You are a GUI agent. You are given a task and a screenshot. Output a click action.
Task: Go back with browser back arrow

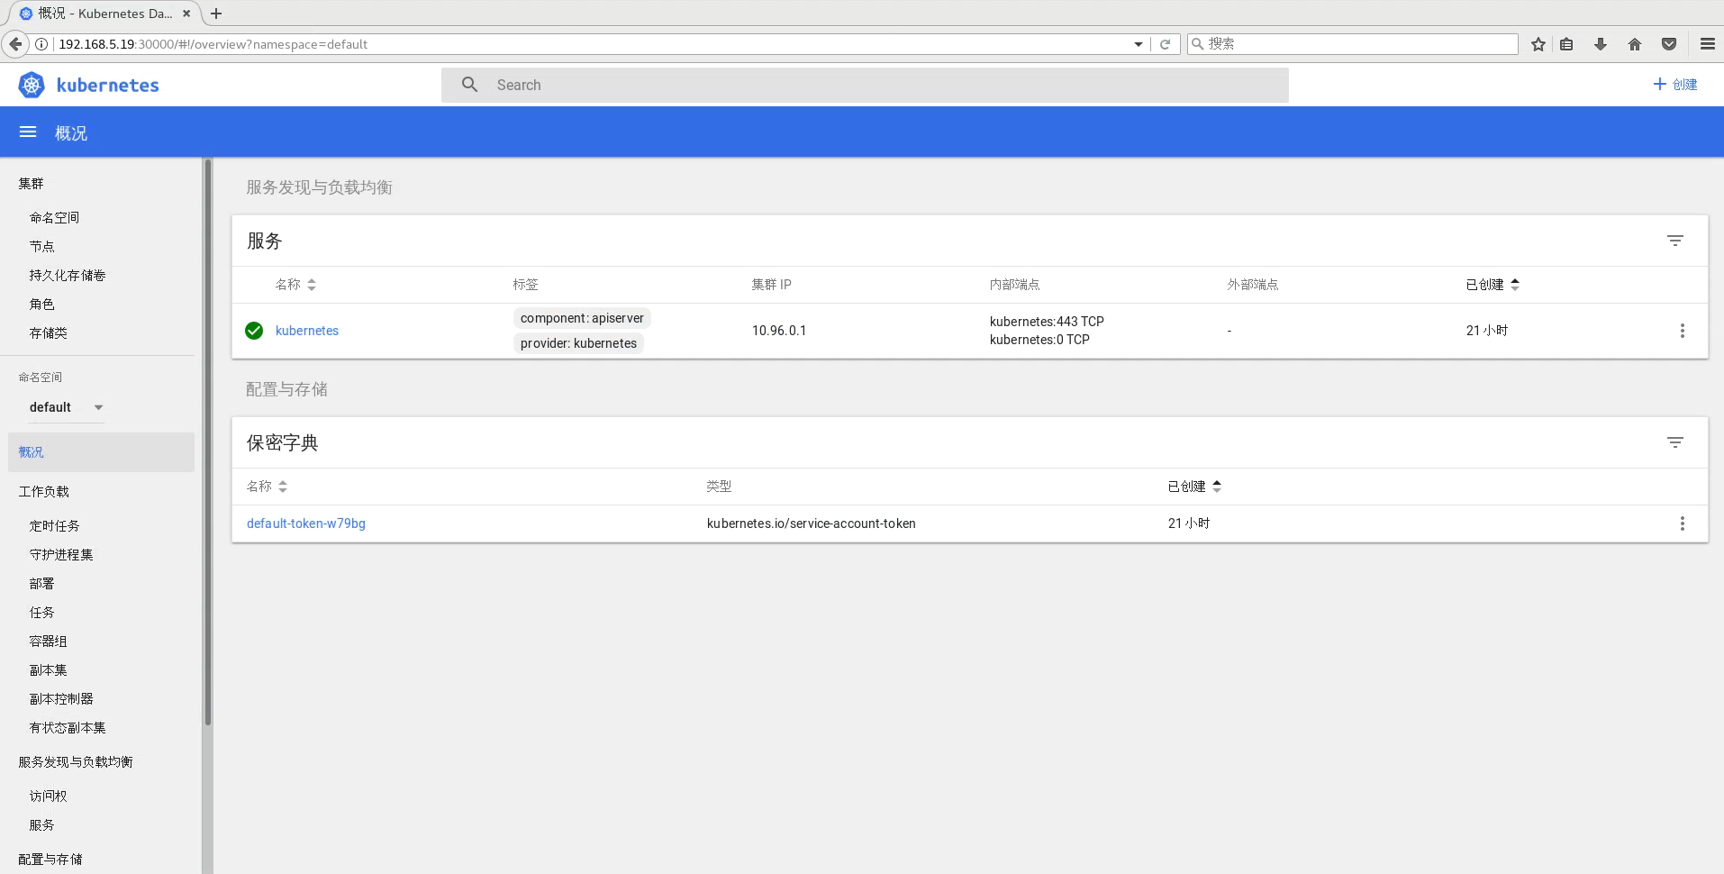pyautogui.click(x=15, y=44)
